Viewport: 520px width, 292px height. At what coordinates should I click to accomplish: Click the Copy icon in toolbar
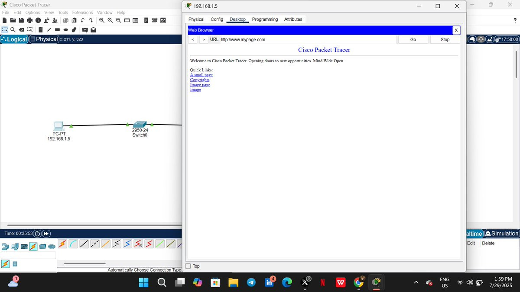point(66,20)
